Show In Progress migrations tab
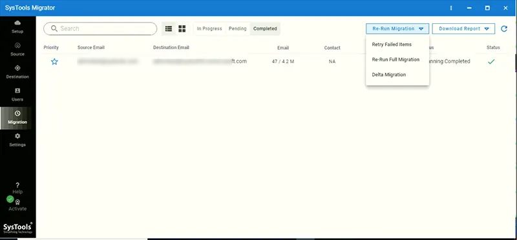 [x=209, y=28]
